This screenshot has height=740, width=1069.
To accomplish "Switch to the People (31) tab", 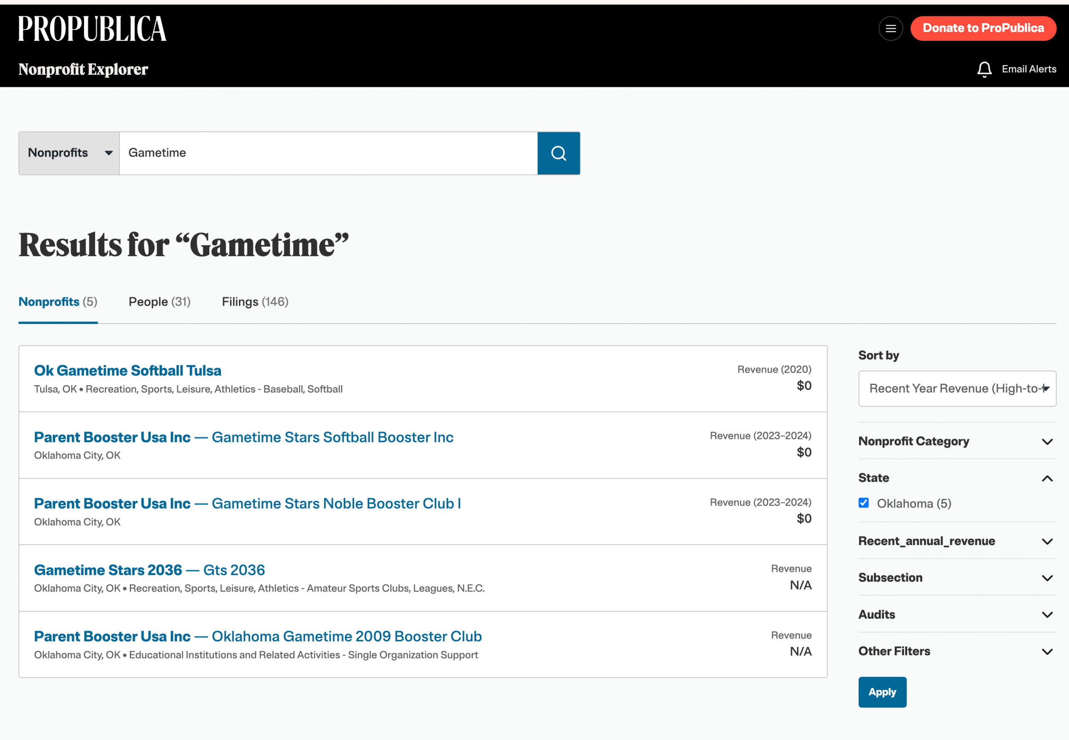I will pos(160,302).
